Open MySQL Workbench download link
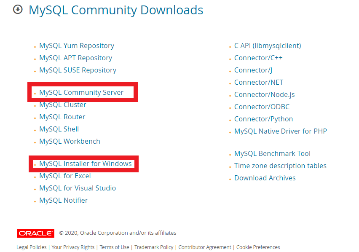 70,141
